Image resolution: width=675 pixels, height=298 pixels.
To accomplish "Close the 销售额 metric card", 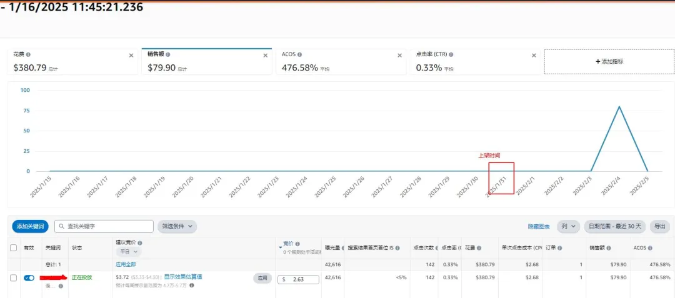I will click(x=266, y=56).
